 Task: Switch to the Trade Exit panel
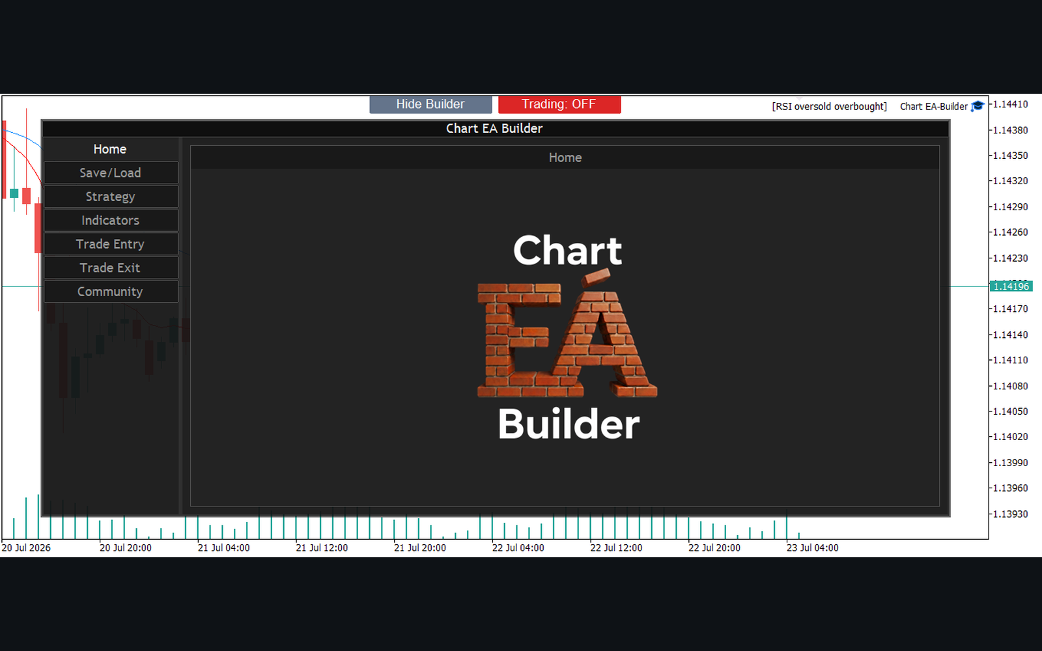pos(110,268)
